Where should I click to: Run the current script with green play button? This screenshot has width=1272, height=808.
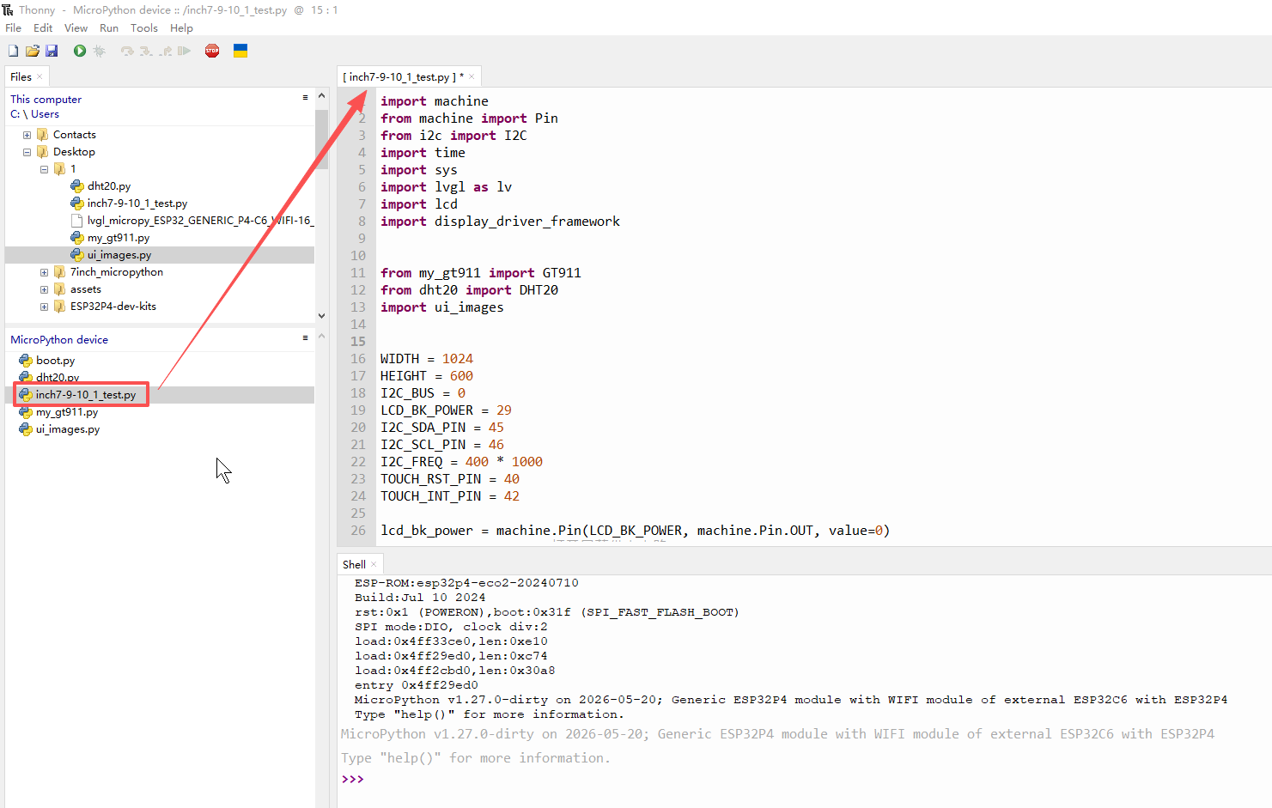click(80, 52)
